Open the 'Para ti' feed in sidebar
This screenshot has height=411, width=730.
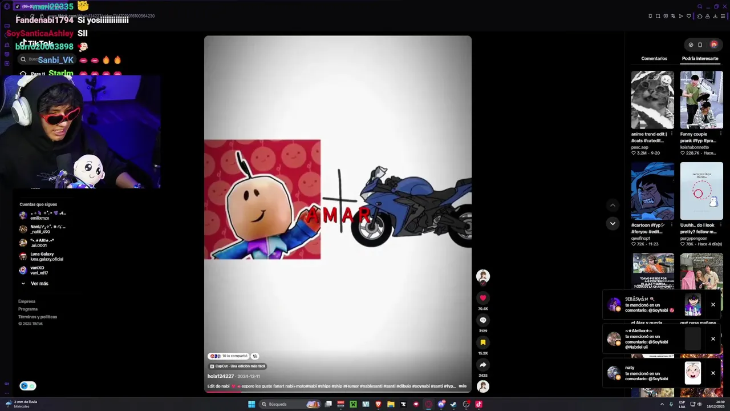point(33,74)
